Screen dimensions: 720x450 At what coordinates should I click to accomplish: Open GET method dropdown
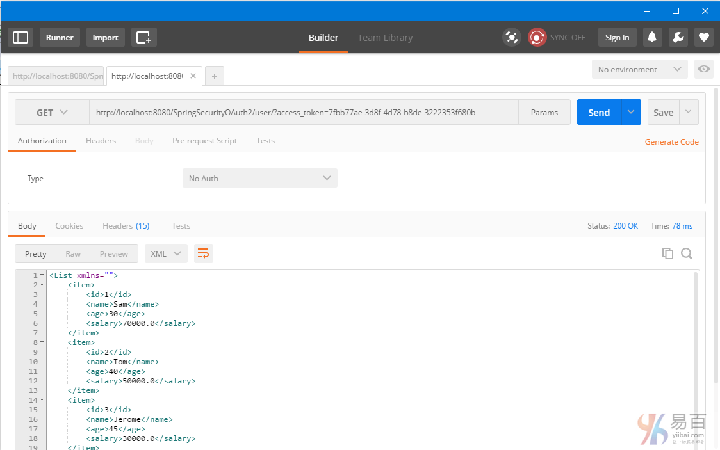52,113
